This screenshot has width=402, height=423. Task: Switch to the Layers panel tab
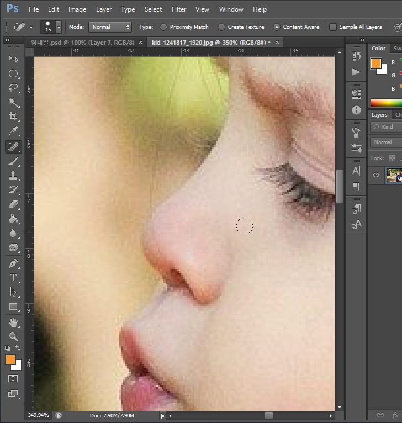point(379,115)
